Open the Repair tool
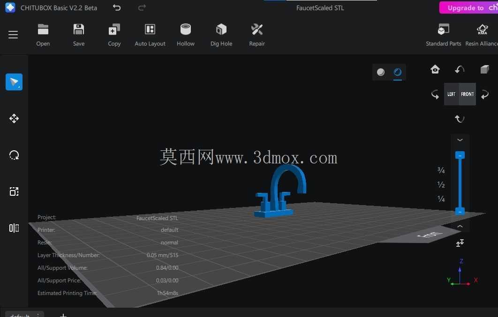 (x=257, y=35)
